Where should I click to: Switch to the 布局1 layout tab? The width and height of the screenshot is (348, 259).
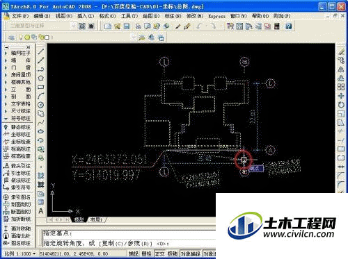pos(96,219)
